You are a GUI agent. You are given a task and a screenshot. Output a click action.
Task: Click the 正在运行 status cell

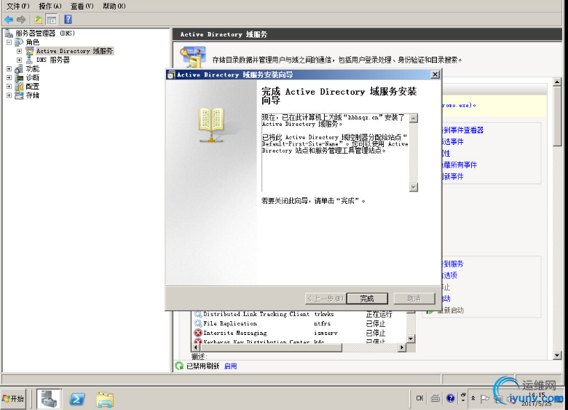[x=379, y=314]
